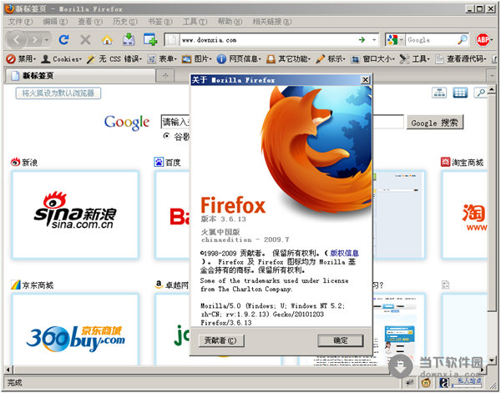Click 查看源代码 (View Source) toolbar item
This screenshot has height=393, width=501.
(462, 58)
